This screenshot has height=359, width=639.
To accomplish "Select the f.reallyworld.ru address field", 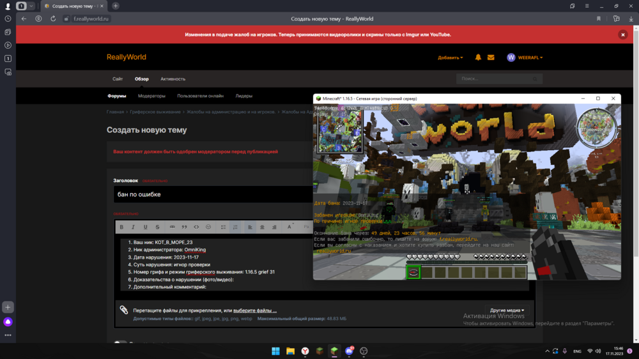I will coord(91,19).
